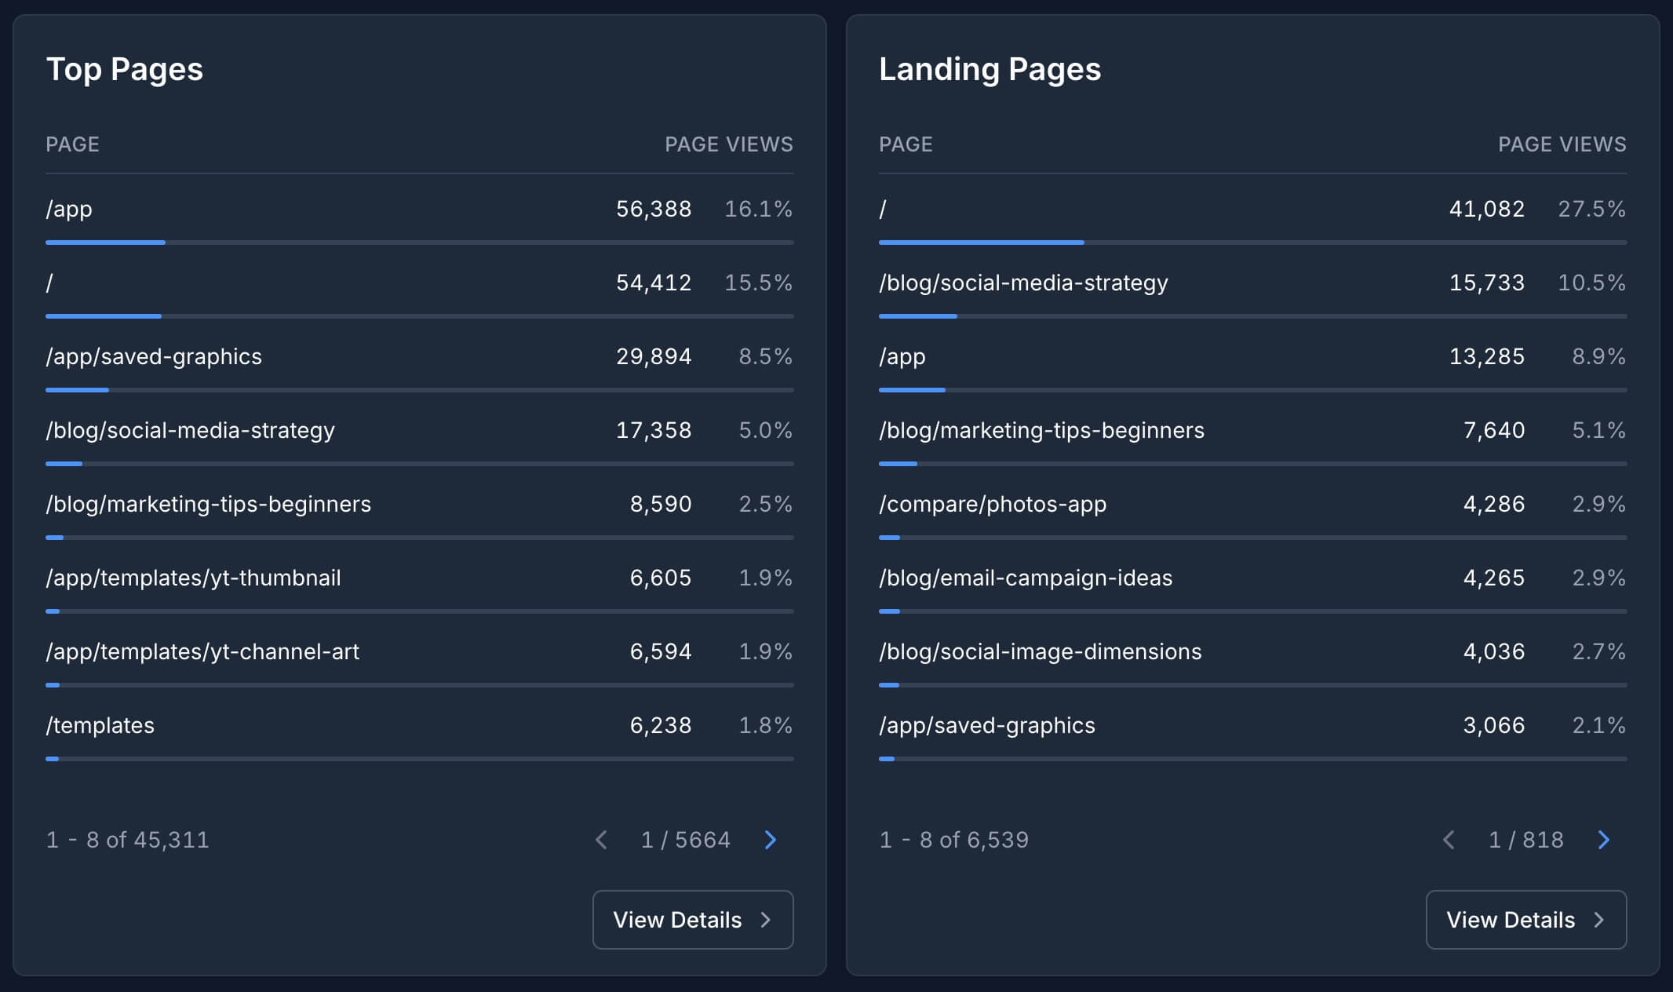
Task: Go to previous page of Top Pages
Action: [602, 840]
